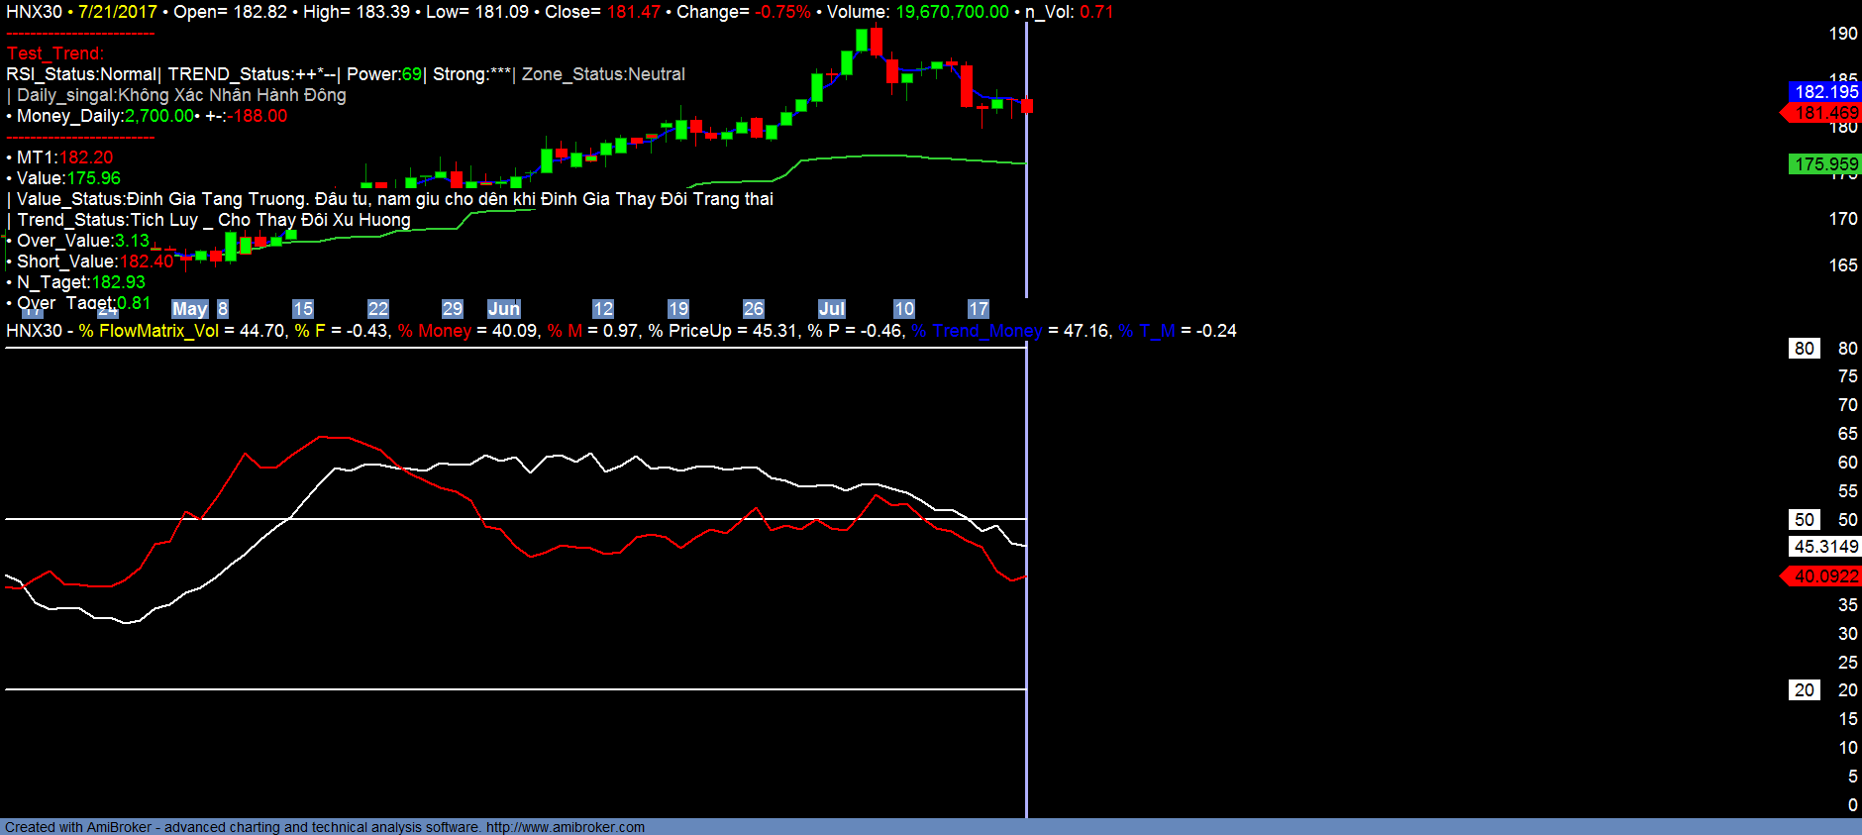Click the red 181.469 price tag
This screenshot has width=1862, height=835.
pyautogui.click(x=1825, y=113)
